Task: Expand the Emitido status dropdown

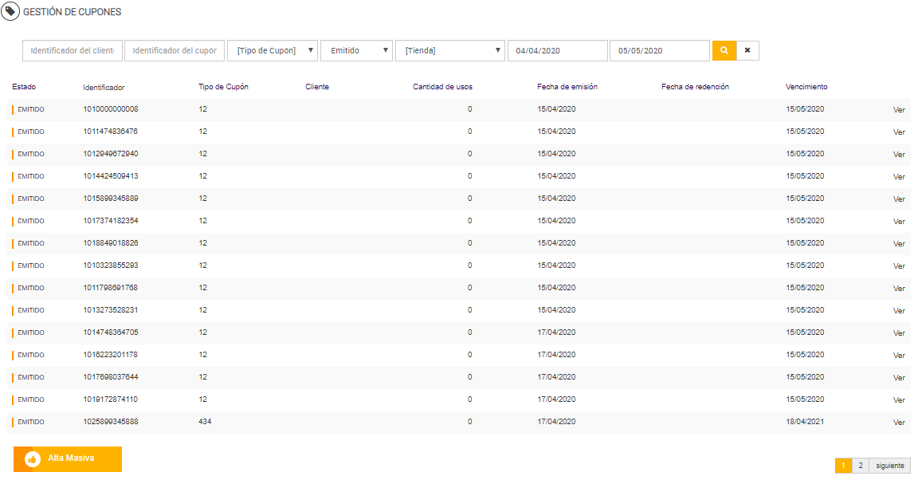Action: 356,50
